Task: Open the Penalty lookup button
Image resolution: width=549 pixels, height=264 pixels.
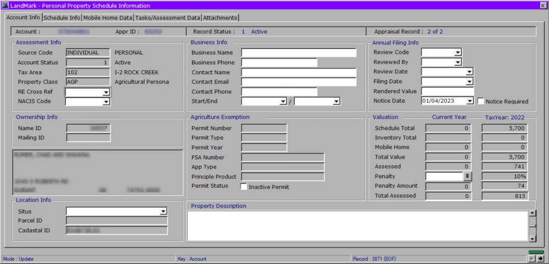Action: click(468, 176)
